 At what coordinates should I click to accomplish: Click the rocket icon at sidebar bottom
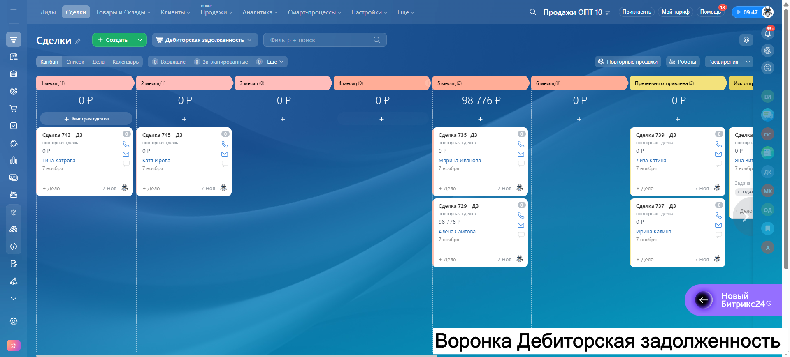(14, 345)
